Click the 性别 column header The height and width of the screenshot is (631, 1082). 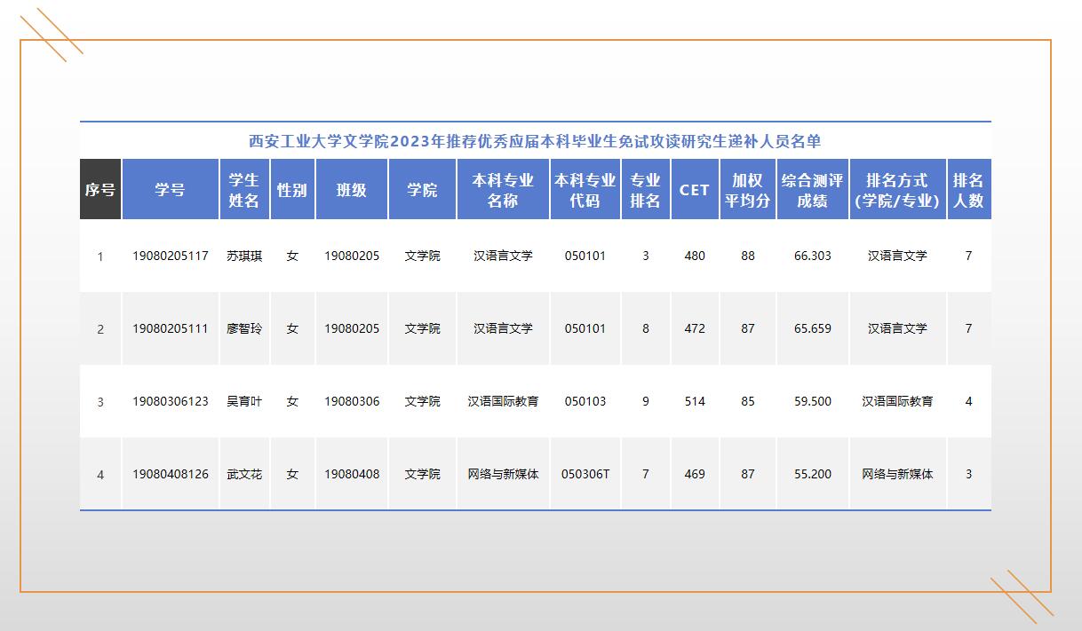pyautogui.click(x=292, y=190)
